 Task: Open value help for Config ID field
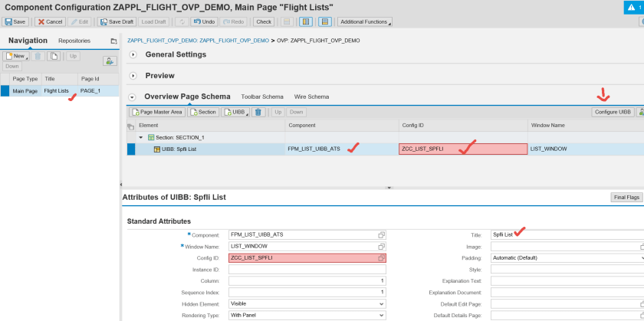[x=381, y=258]
